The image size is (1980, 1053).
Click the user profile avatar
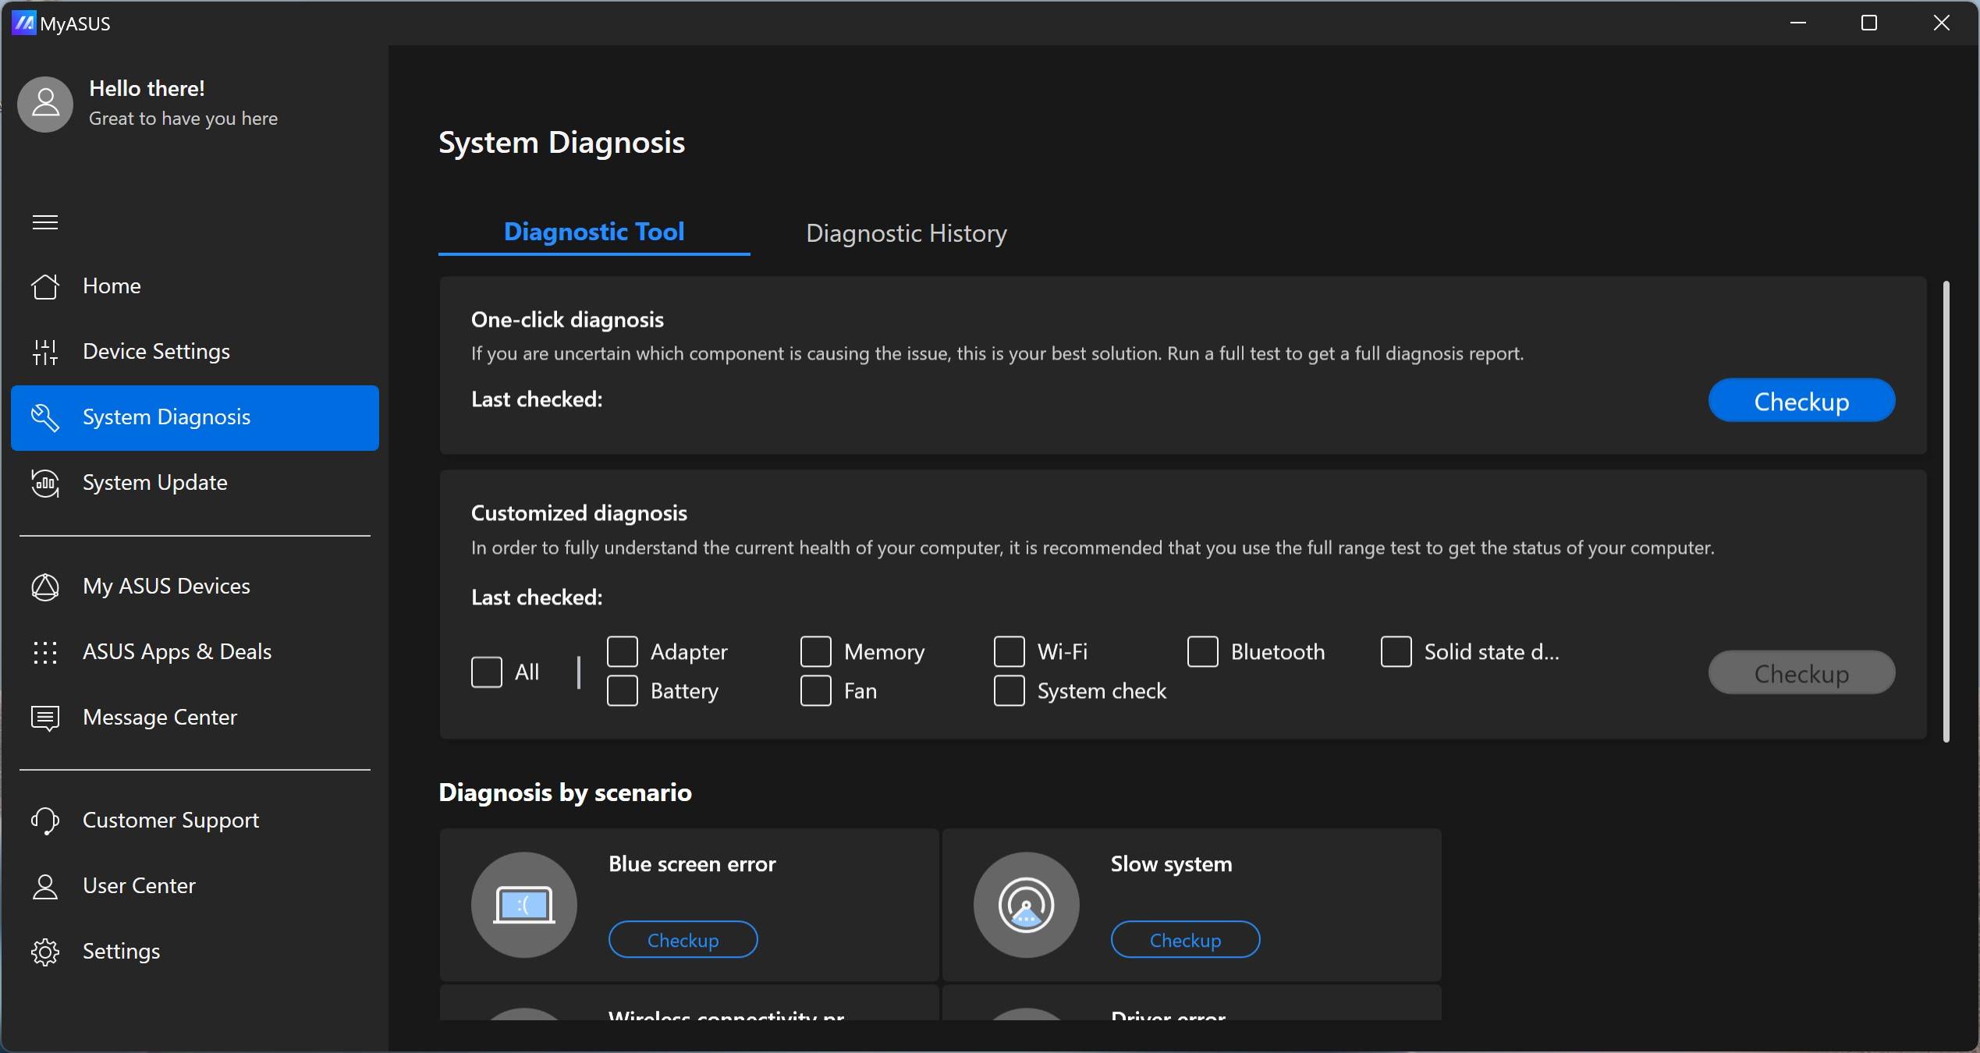pyautogui.click(x=45, y=104)
